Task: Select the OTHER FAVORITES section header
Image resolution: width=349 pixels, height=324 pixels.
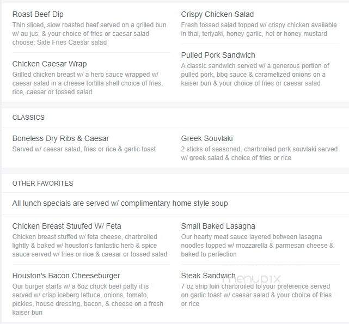Action: coord(42,184)
